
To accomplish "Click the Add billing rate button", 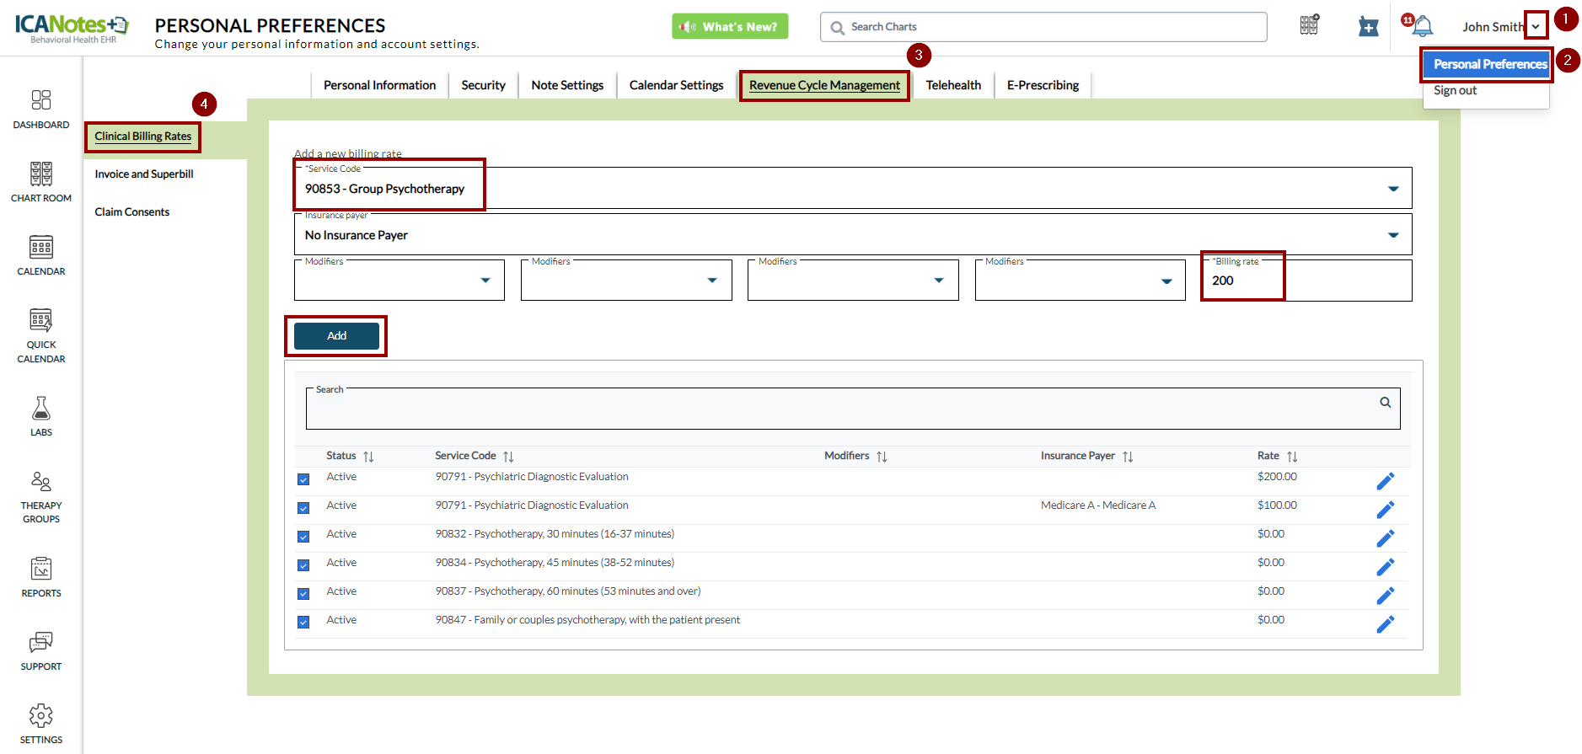I will coord(336,335).
